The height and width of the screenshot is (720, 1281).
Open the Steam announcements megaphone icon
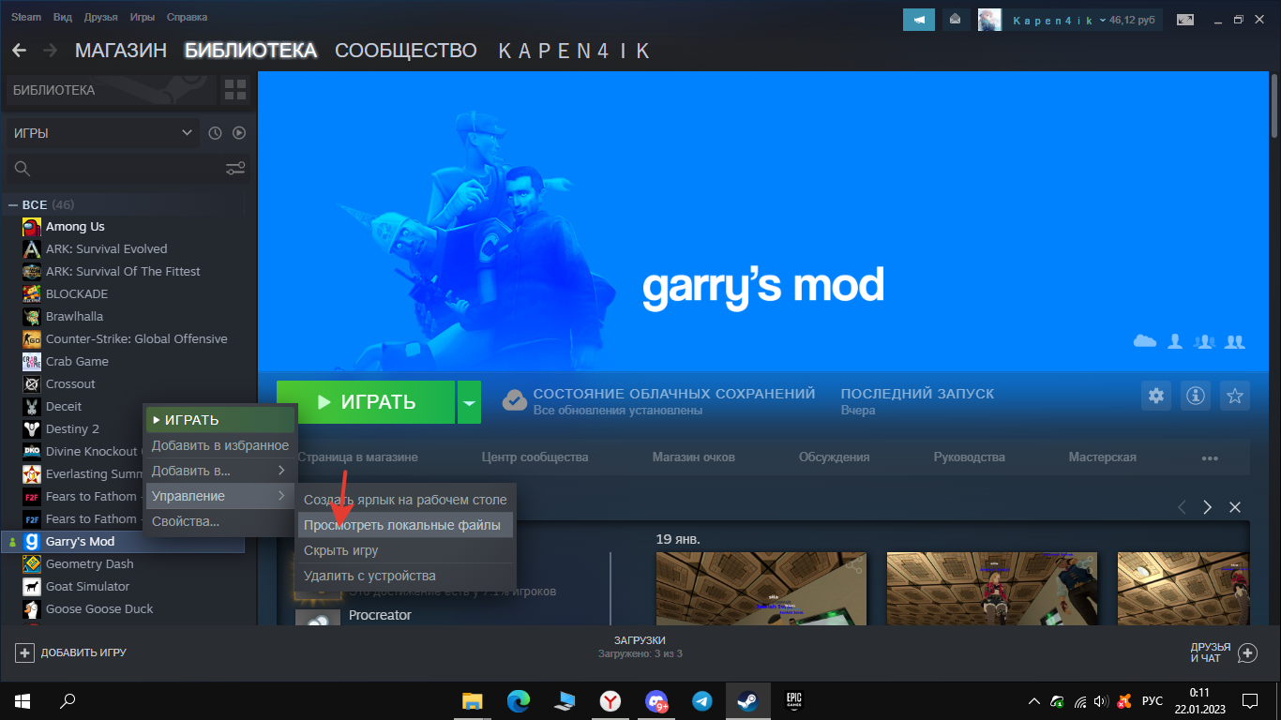point(919,20)
